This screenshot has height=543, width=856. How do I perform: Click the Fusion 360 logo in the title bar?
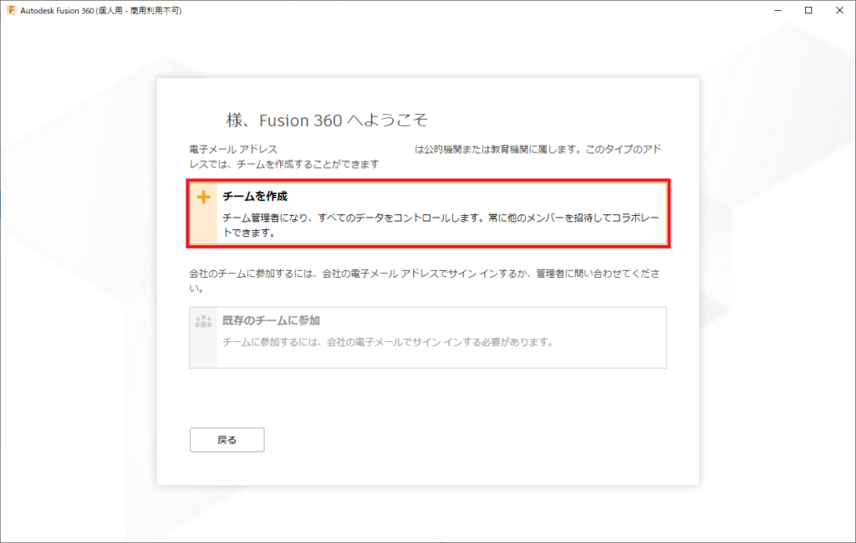coord(11,10)
